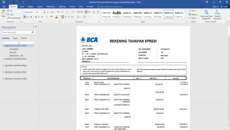Click the Format Painter tool
This screenshot has height=130, width=230.
coord(15,18)
